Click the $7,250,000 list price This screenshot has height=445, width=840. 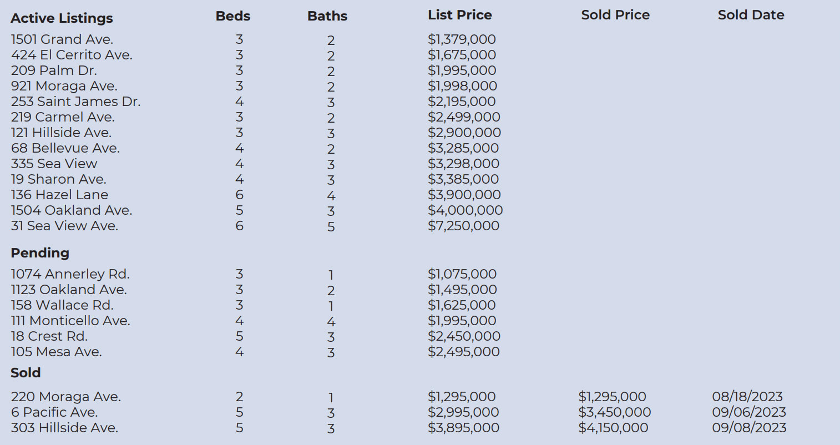pyautogui.click(x=463, y=226)
